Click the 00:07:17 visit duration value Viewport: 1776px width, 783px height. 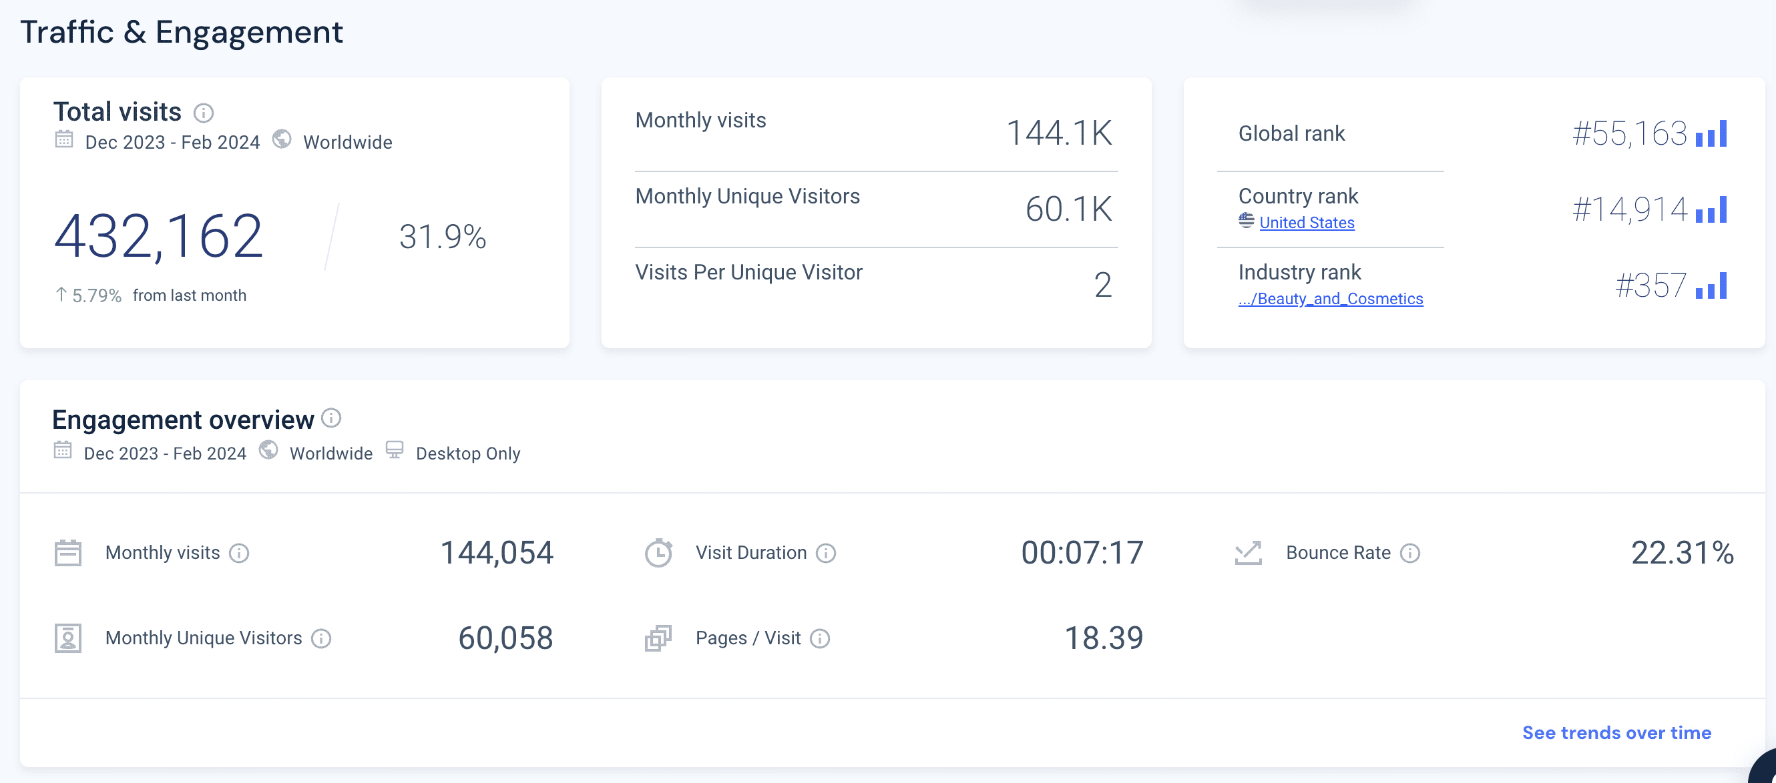[x=1082, y=552]
